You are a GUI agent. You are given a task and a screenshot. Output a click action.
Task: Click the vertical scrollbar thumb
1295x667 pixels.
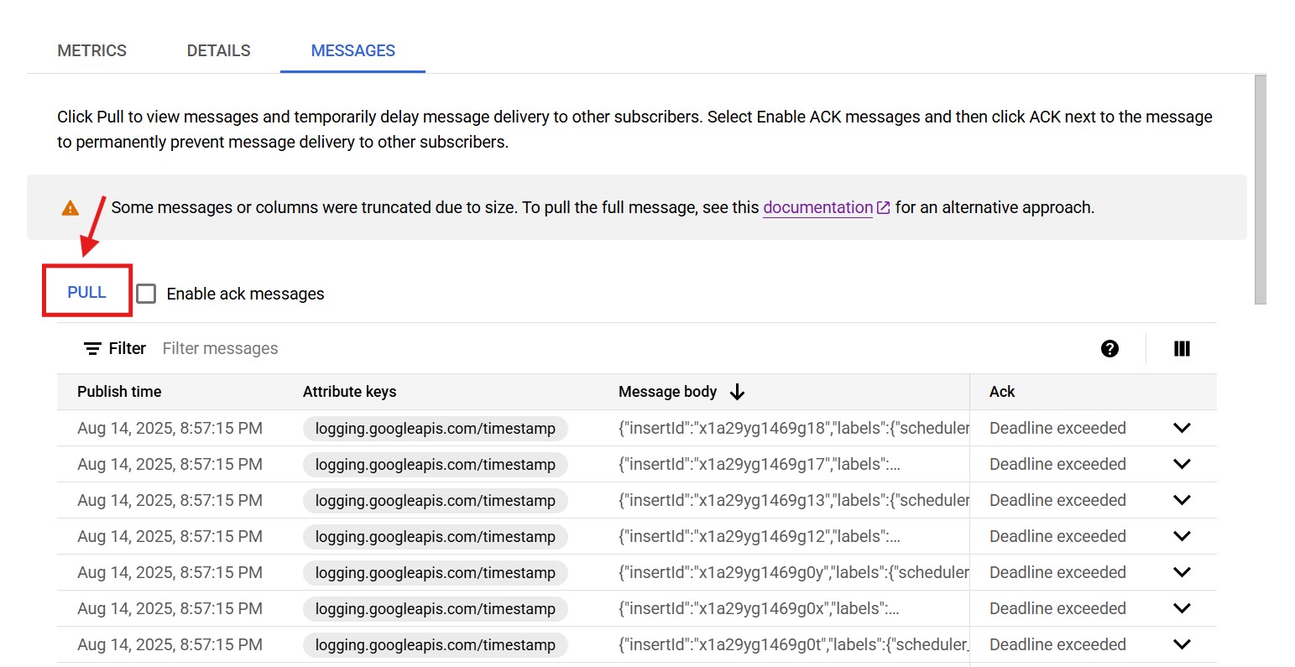pyautogui.click(x=1260, y=189)
